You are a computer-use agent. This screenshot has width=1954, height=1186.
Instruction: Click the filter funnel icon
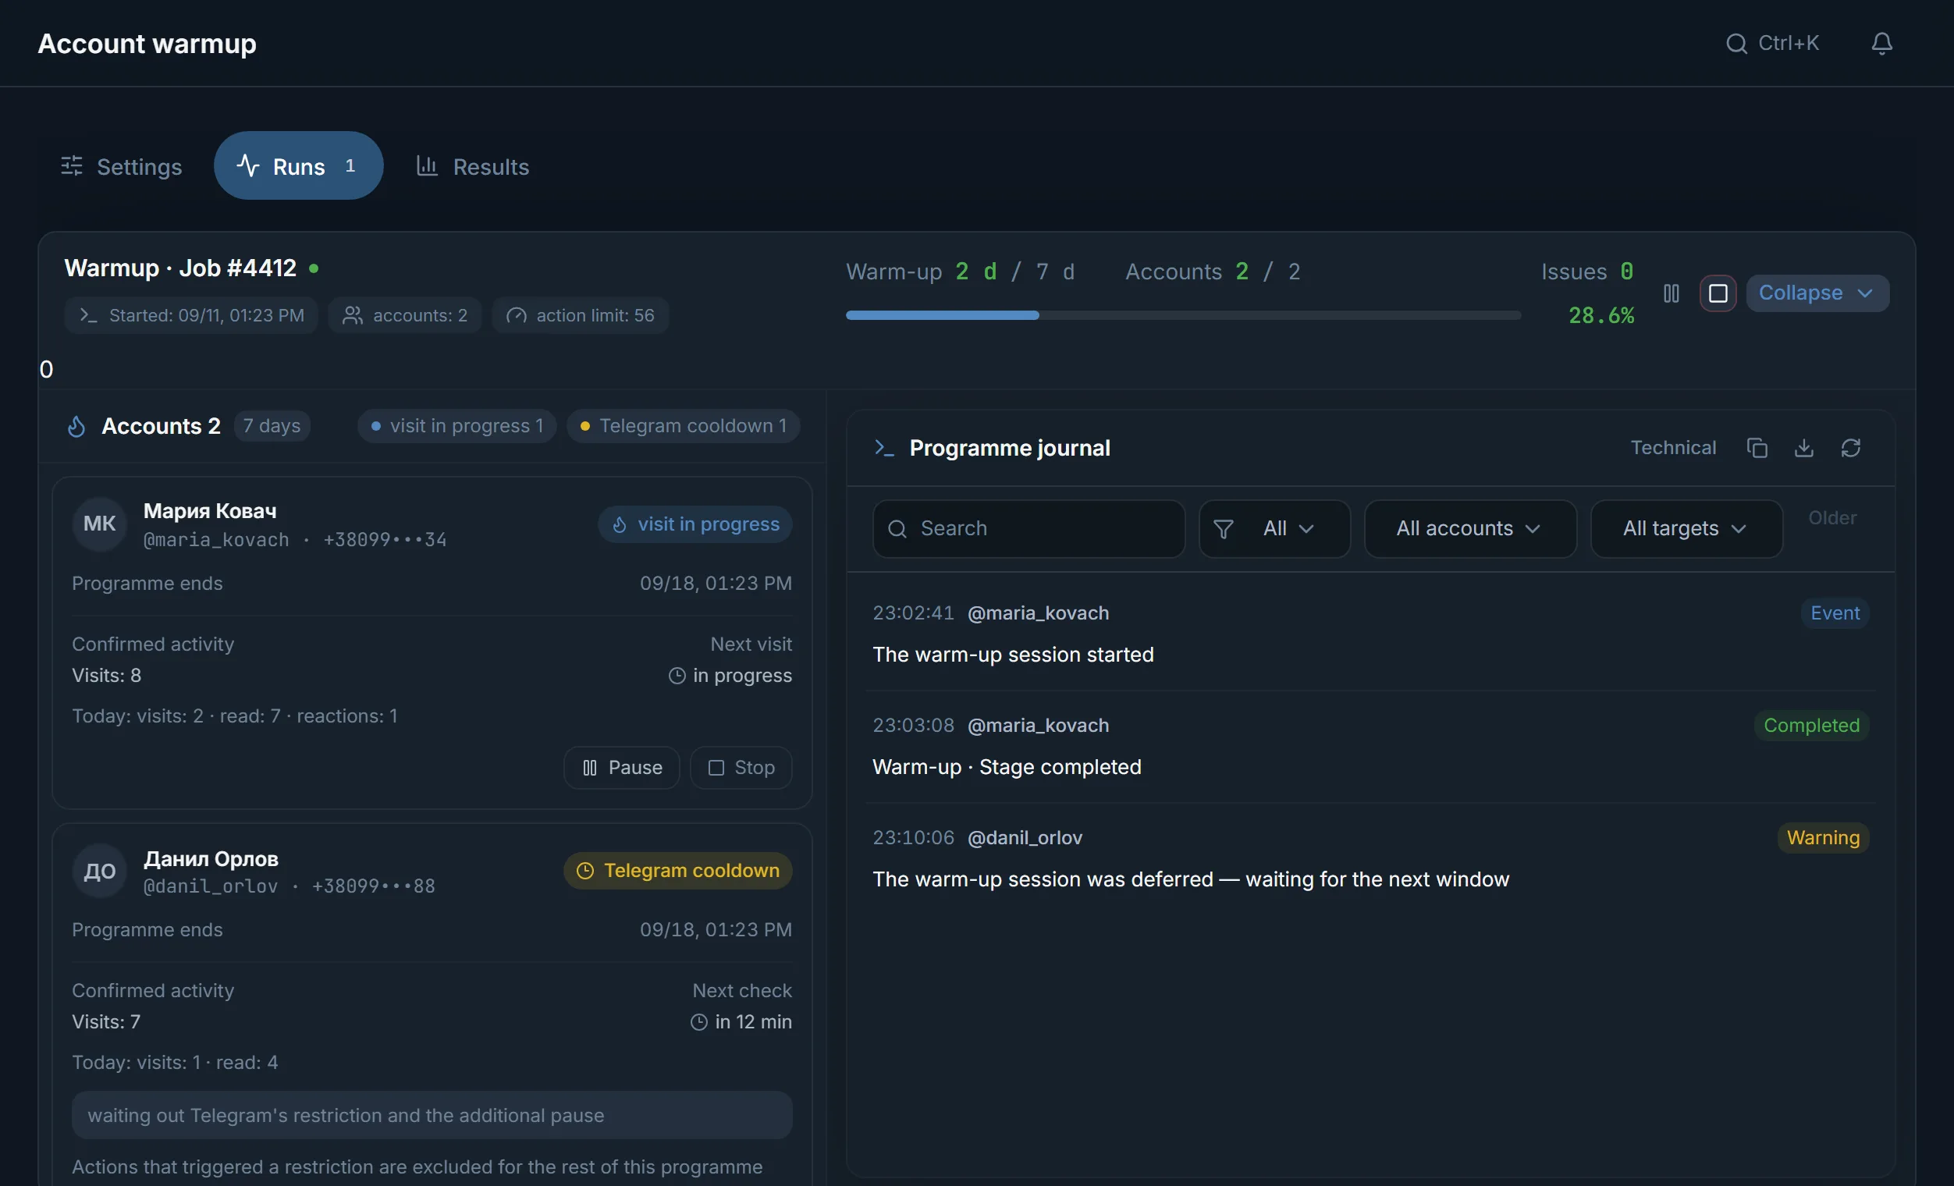pyautogui.click(x=1223, y=529)
